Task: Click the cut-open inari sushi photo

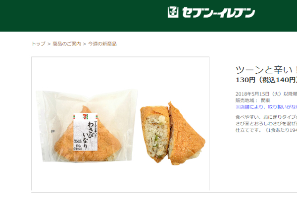Action: coord(173,134)
